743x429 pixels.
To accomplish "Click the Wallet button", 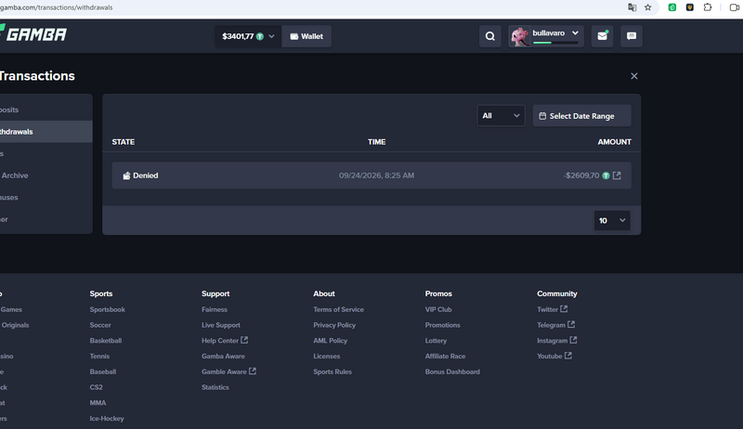I will [x=306, y=36].
